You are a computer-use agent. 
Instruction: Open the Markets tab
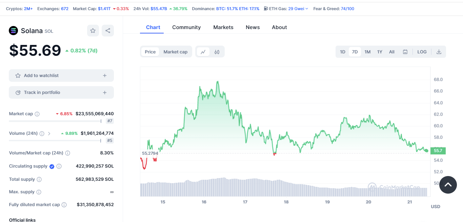pyautogui.click(x=223, y=27)
